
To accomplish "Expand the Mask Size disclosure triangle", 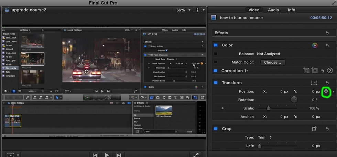I will point(149,68).
